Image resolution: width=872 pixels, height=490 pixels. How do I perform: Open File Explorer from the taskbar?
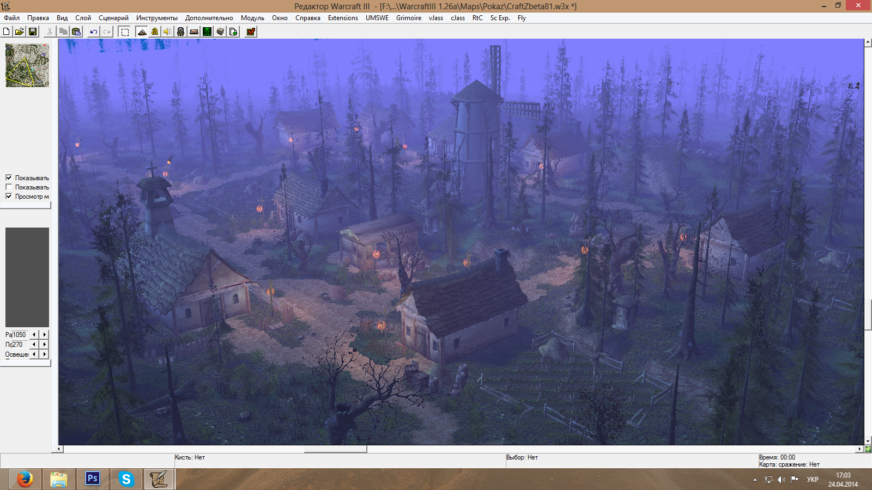pos(59,479)
